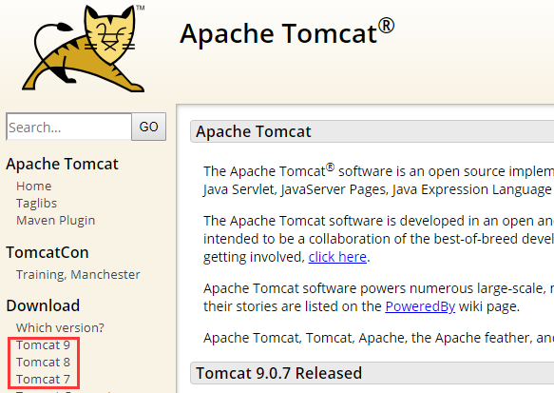554x393 pixels.
Task: Click the Apache Tomcat sidebar heading
Action: click(x=62, y=164)
